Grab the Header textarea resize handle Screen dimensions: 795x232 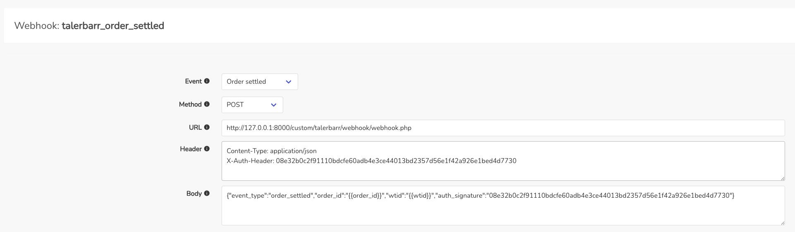pyautogui.click(x=782, y=178)
